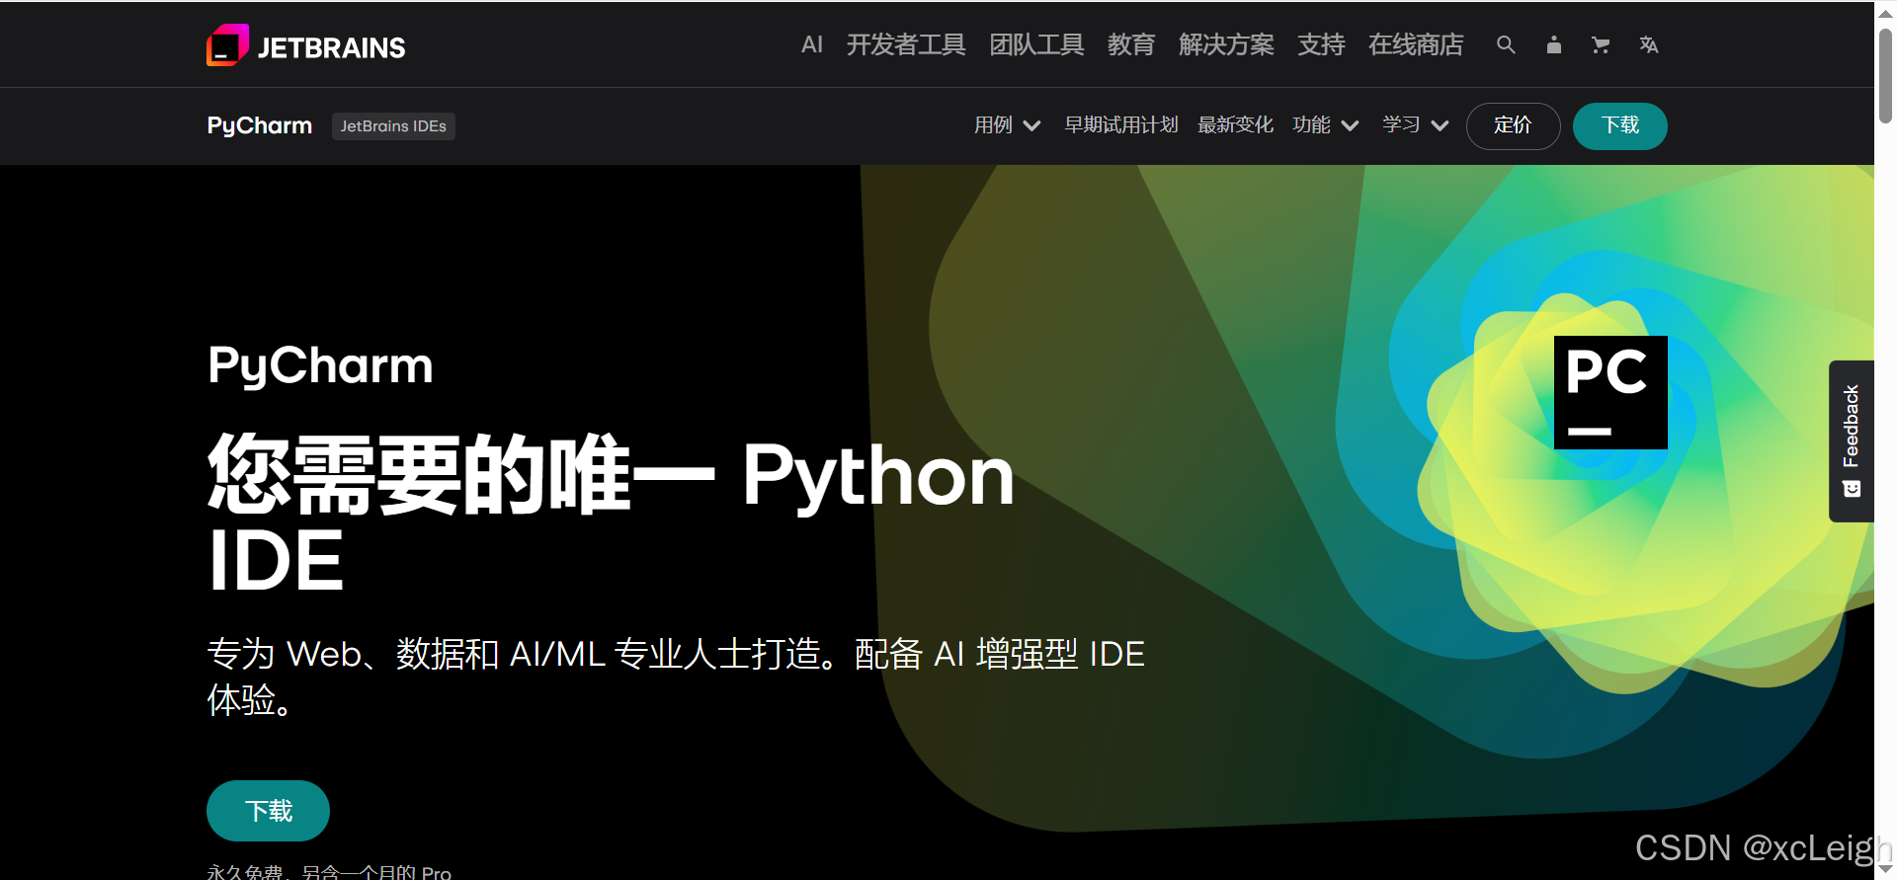Expand the 学习 dropdown
This screenshot has width=1897, height=880.
[x=1415, y=125]
